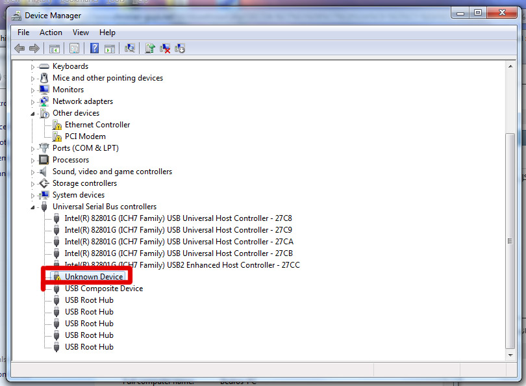Viewport: 526px width, 386px height.
Task: Click the Uninstall device icon with red X
Action: click(166, 49)
